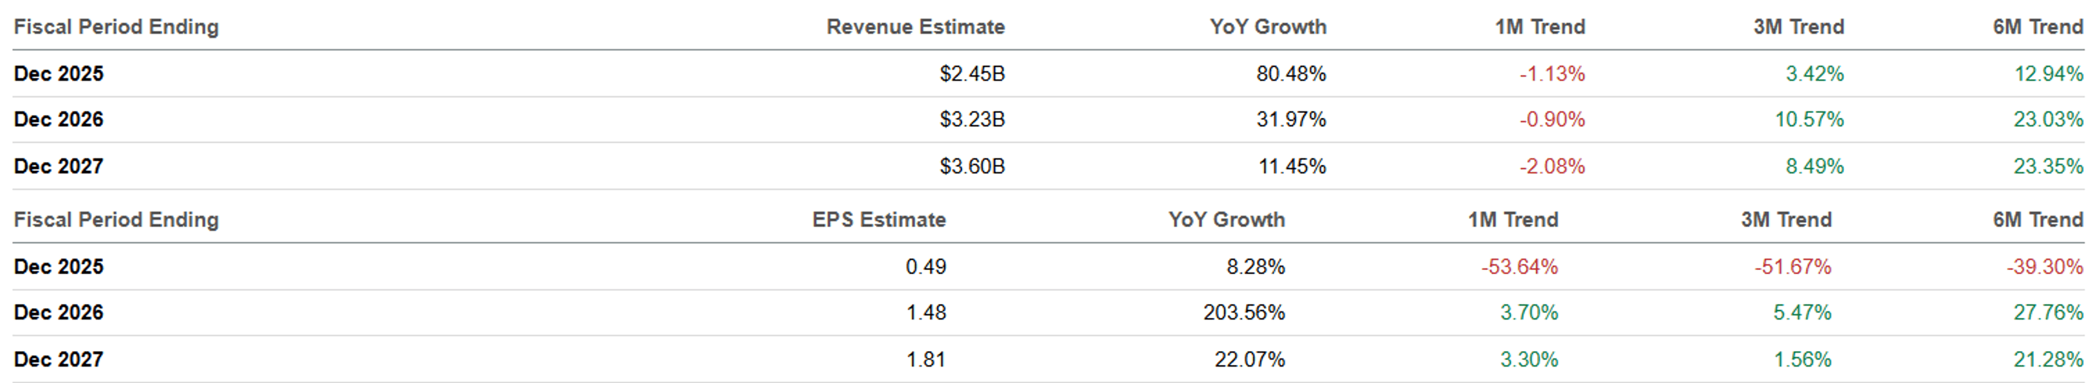Screen dimensions: 2097x383
Task: Click the 203.56% EPS YoY growth figure
Action: click(1244, 312)
